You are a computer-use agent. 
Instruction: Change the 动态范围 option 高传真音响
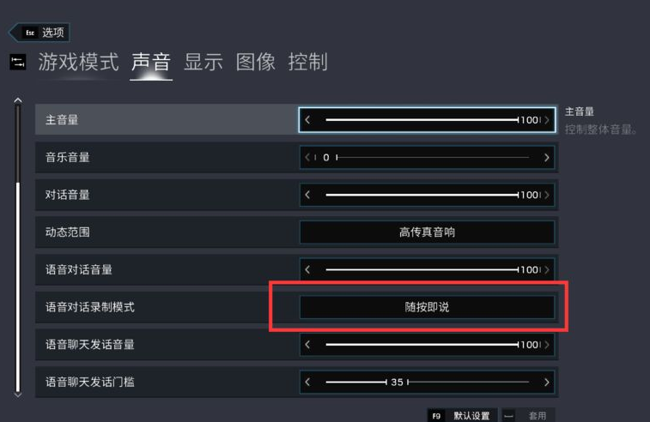(427, 232)
